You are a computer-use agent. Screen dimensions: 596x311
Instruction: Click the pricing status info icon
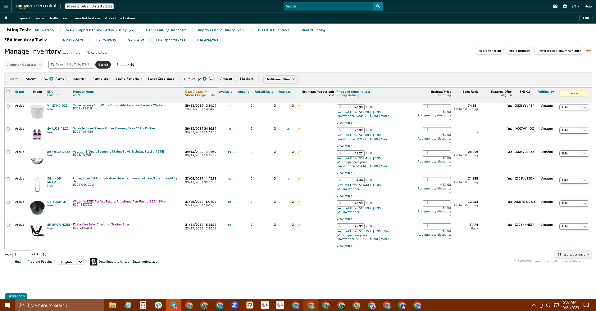(359, 96)
